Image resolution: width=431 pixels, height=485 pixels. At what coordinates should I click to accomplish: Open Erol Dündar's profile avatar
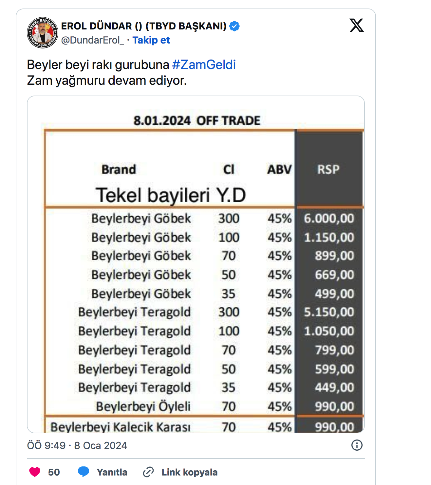tap(43, 33)
